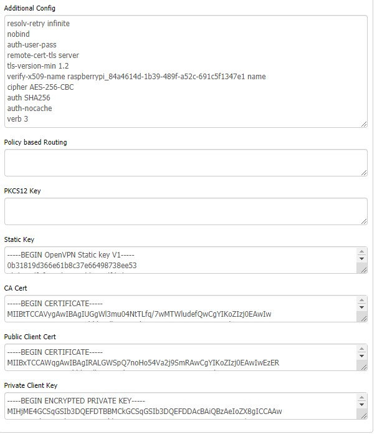The height and width of the screenshot is (434, 382).
Task: Click the Static Key resize handle
Action: tap(362, 269)
